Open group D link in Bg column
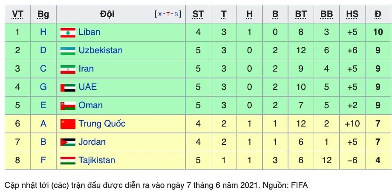 click(x=43, y=50)
